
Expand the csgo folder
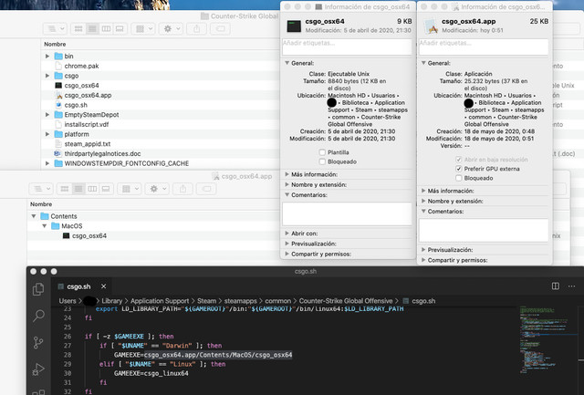47,76
